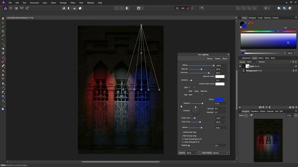298x167 pixels.
Task: Switch to the Develop Persona icon
Action: click(16, 8)
